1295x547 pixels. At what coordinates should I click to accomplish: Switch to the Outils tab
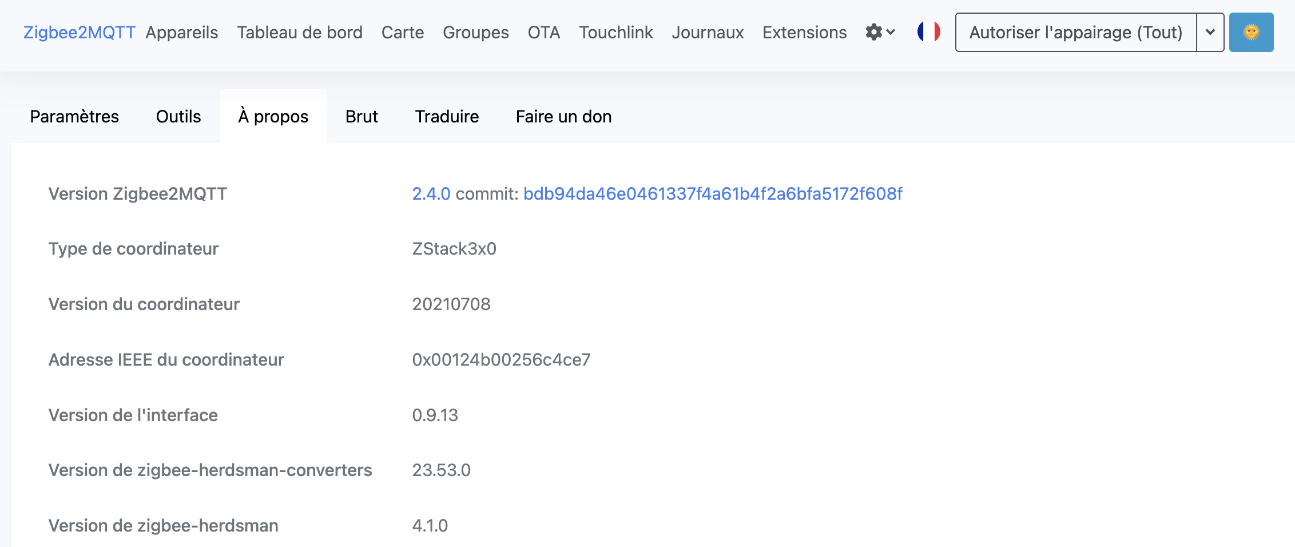pos(178,116)
